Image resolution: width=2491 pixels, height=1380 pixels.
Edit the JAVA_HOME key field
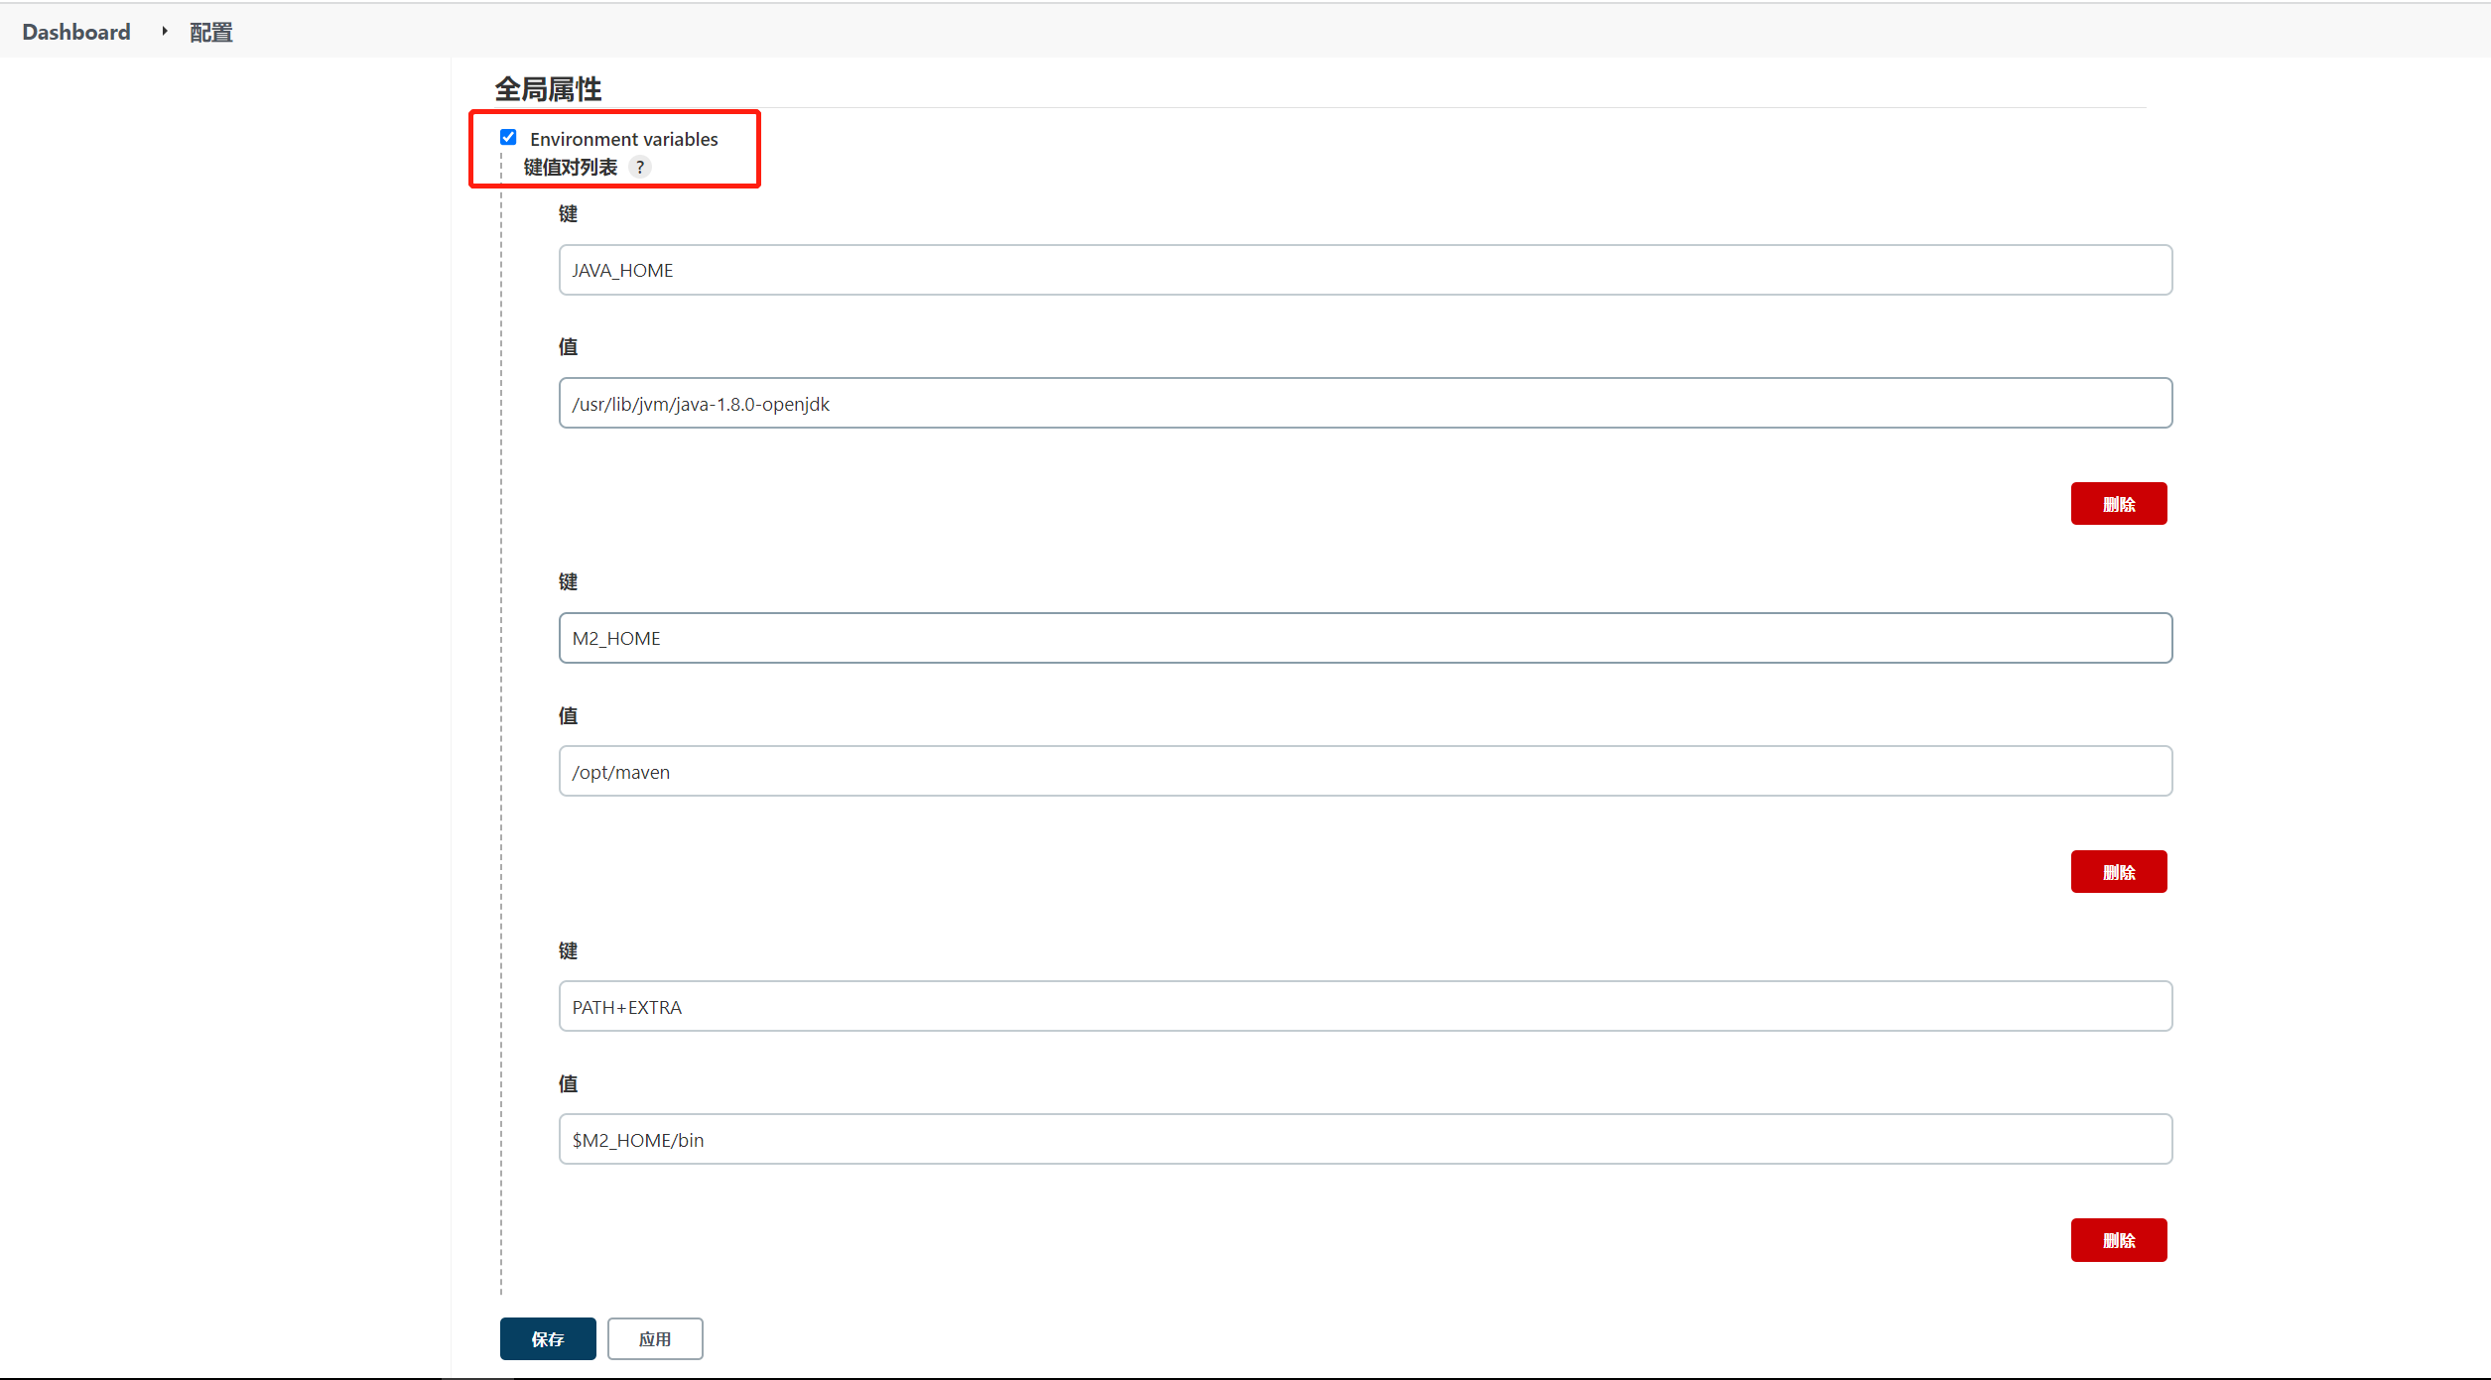[x=1366, y=270]
